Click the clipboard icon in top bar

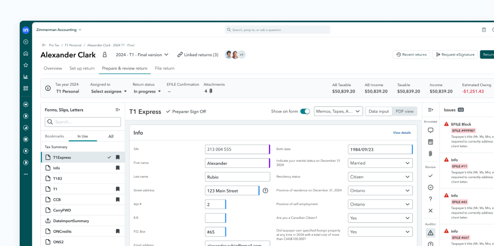click(x=484, y=30)
